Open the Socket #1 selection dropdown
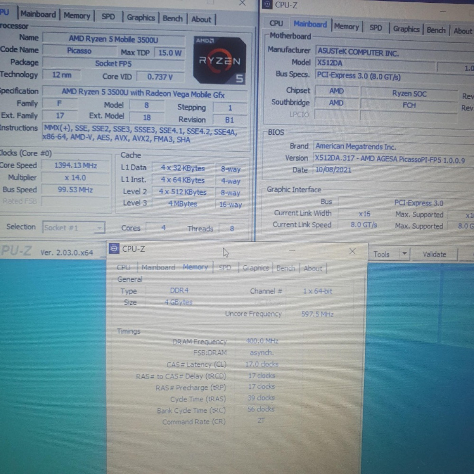Viewport: 474px width, 474px height. (x=73, y=228)
